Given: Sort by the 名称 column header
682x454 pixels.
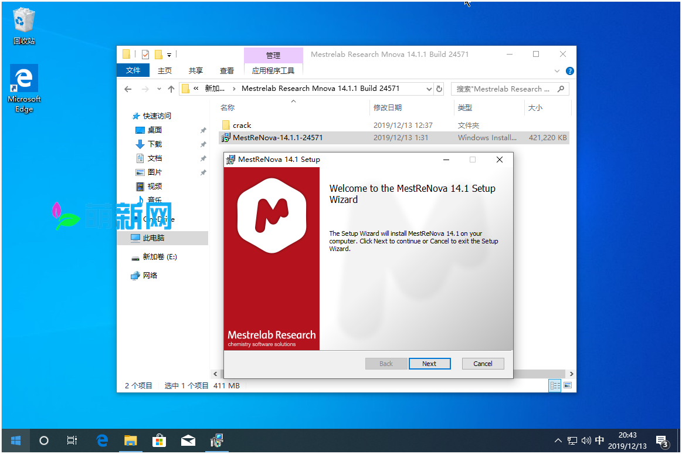Looking at the screenshot, I should coord(227,107).
